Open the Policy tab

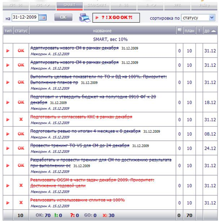click(x=204, y=6)
